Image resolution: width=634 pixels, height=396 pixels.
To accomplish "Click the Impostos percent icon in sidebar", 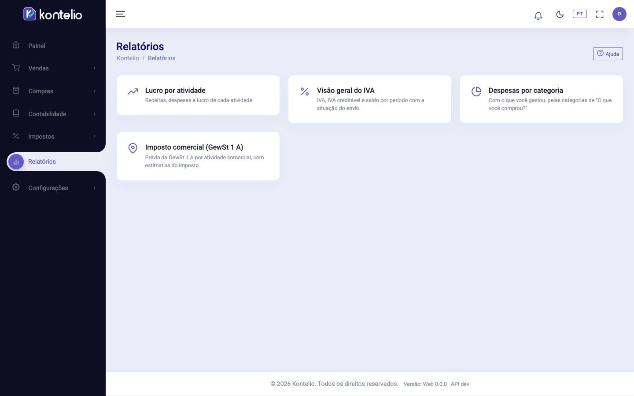I will coord(16,136).
